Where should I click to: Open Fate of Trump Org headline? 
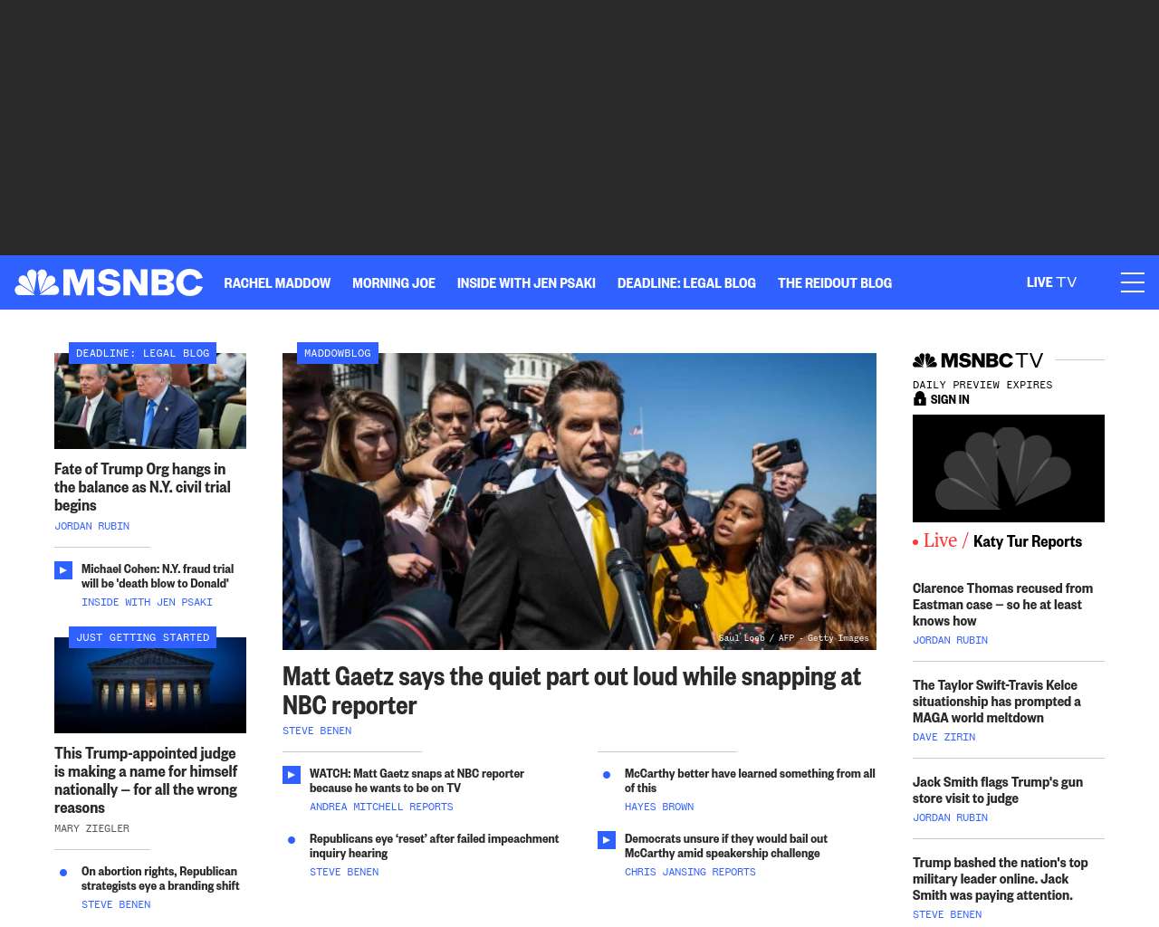(142, 487)
